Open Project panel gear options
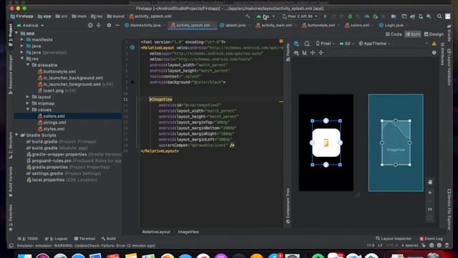This screenshot has width=458, height=258. click(109, 26)
